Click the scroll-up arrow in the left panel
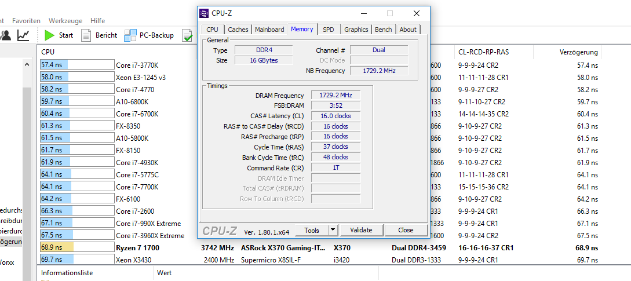The height and width of the screenshot is (281, 631). point(27,64)
